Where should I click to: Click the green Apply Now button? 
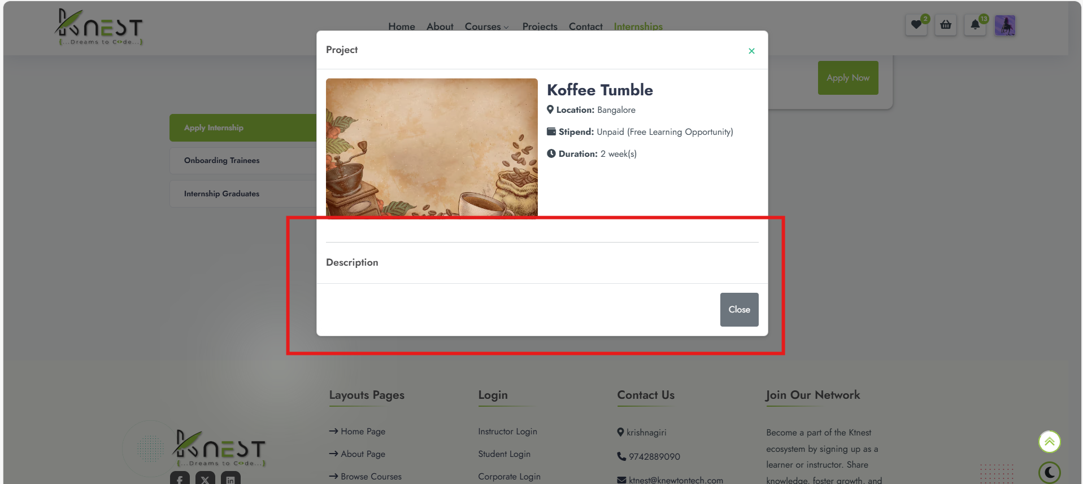click(847, 78)
